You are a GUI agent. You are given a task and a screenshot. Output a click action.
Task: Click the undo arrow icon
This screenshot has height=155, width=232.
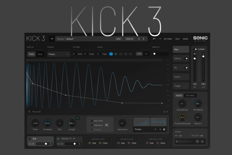pos(154,39)
